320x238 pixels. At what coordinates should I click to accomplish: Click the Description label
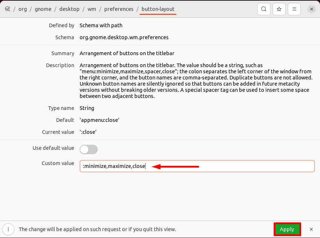[x=60, y=65]
